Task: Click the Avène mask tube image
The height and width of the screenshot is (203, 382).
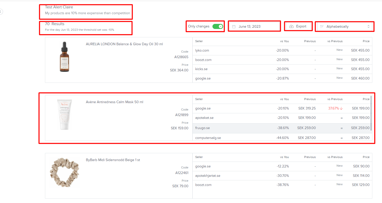Action: 64,114
